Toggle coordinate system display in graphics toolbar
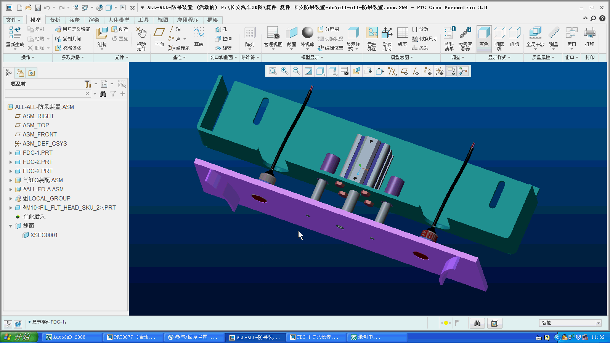Image resolution: width=610 pixels, height=343 pixels. 440,71
